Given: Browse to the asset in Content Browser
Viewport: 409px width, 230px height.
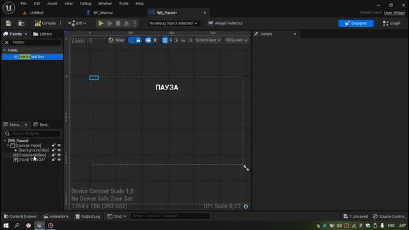Looking at the screenshot, I should click(x=21, y=23).
